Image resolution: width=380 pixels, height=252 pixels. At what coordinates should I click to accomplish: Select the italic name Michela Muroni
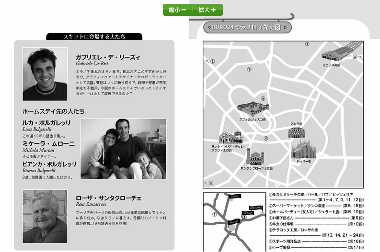coord(38,150)
